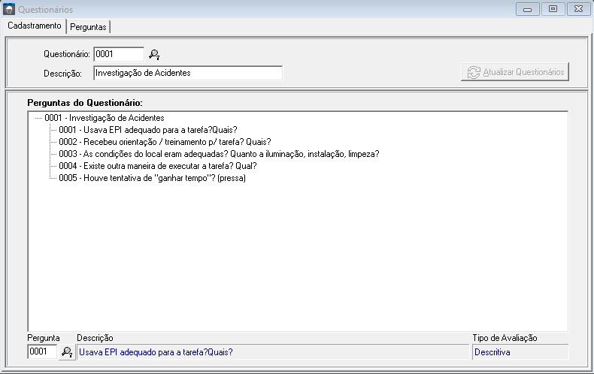The image size is (594, 374).
Task: Click the Pergunta number field at bottom
Action: coord(42,351)
